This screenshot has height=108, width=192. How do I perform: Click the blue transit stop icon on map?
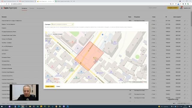coord(103,34)
